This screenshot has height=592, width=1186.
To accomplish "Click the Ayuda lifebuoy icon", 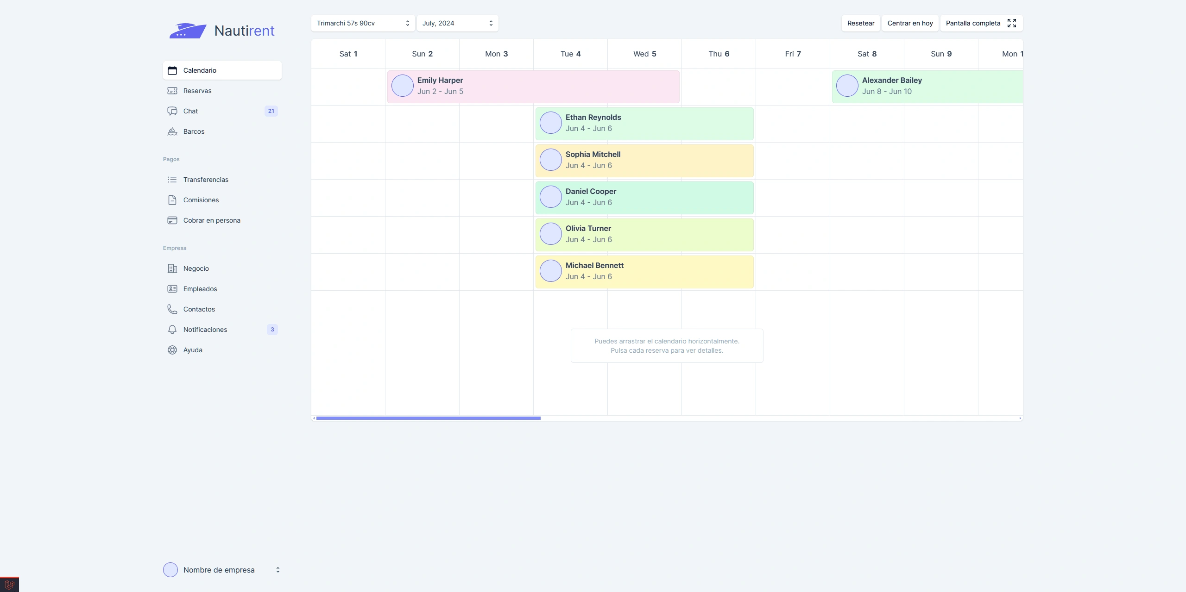I will pos(172,350).
